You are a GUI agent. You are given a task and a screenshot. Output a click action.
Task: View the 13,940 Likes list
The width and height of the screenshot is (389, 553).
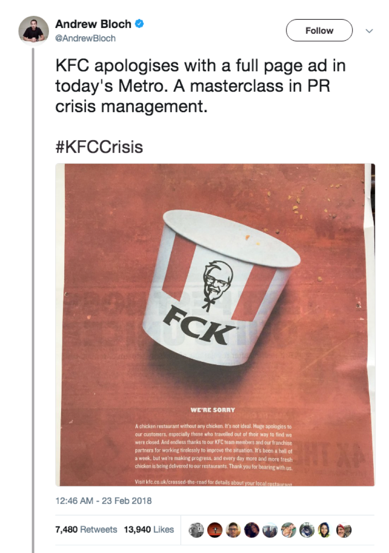tap(149, 530)
